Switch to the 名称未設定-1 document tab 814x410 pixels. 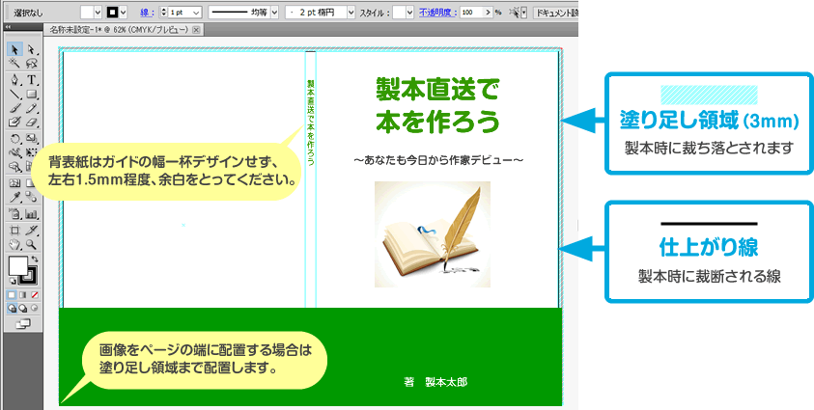click(x=117, y=32)
